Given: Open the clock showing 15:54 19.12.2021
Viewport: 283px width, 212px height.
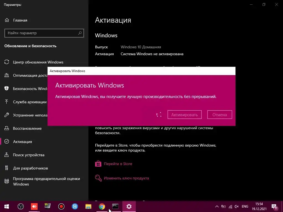Looking at the screenshot, I should [x=259, y=206].
